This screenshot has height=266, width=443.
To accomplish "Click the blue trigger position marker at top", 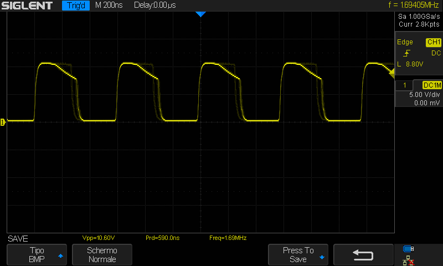I will coord(200,14).
